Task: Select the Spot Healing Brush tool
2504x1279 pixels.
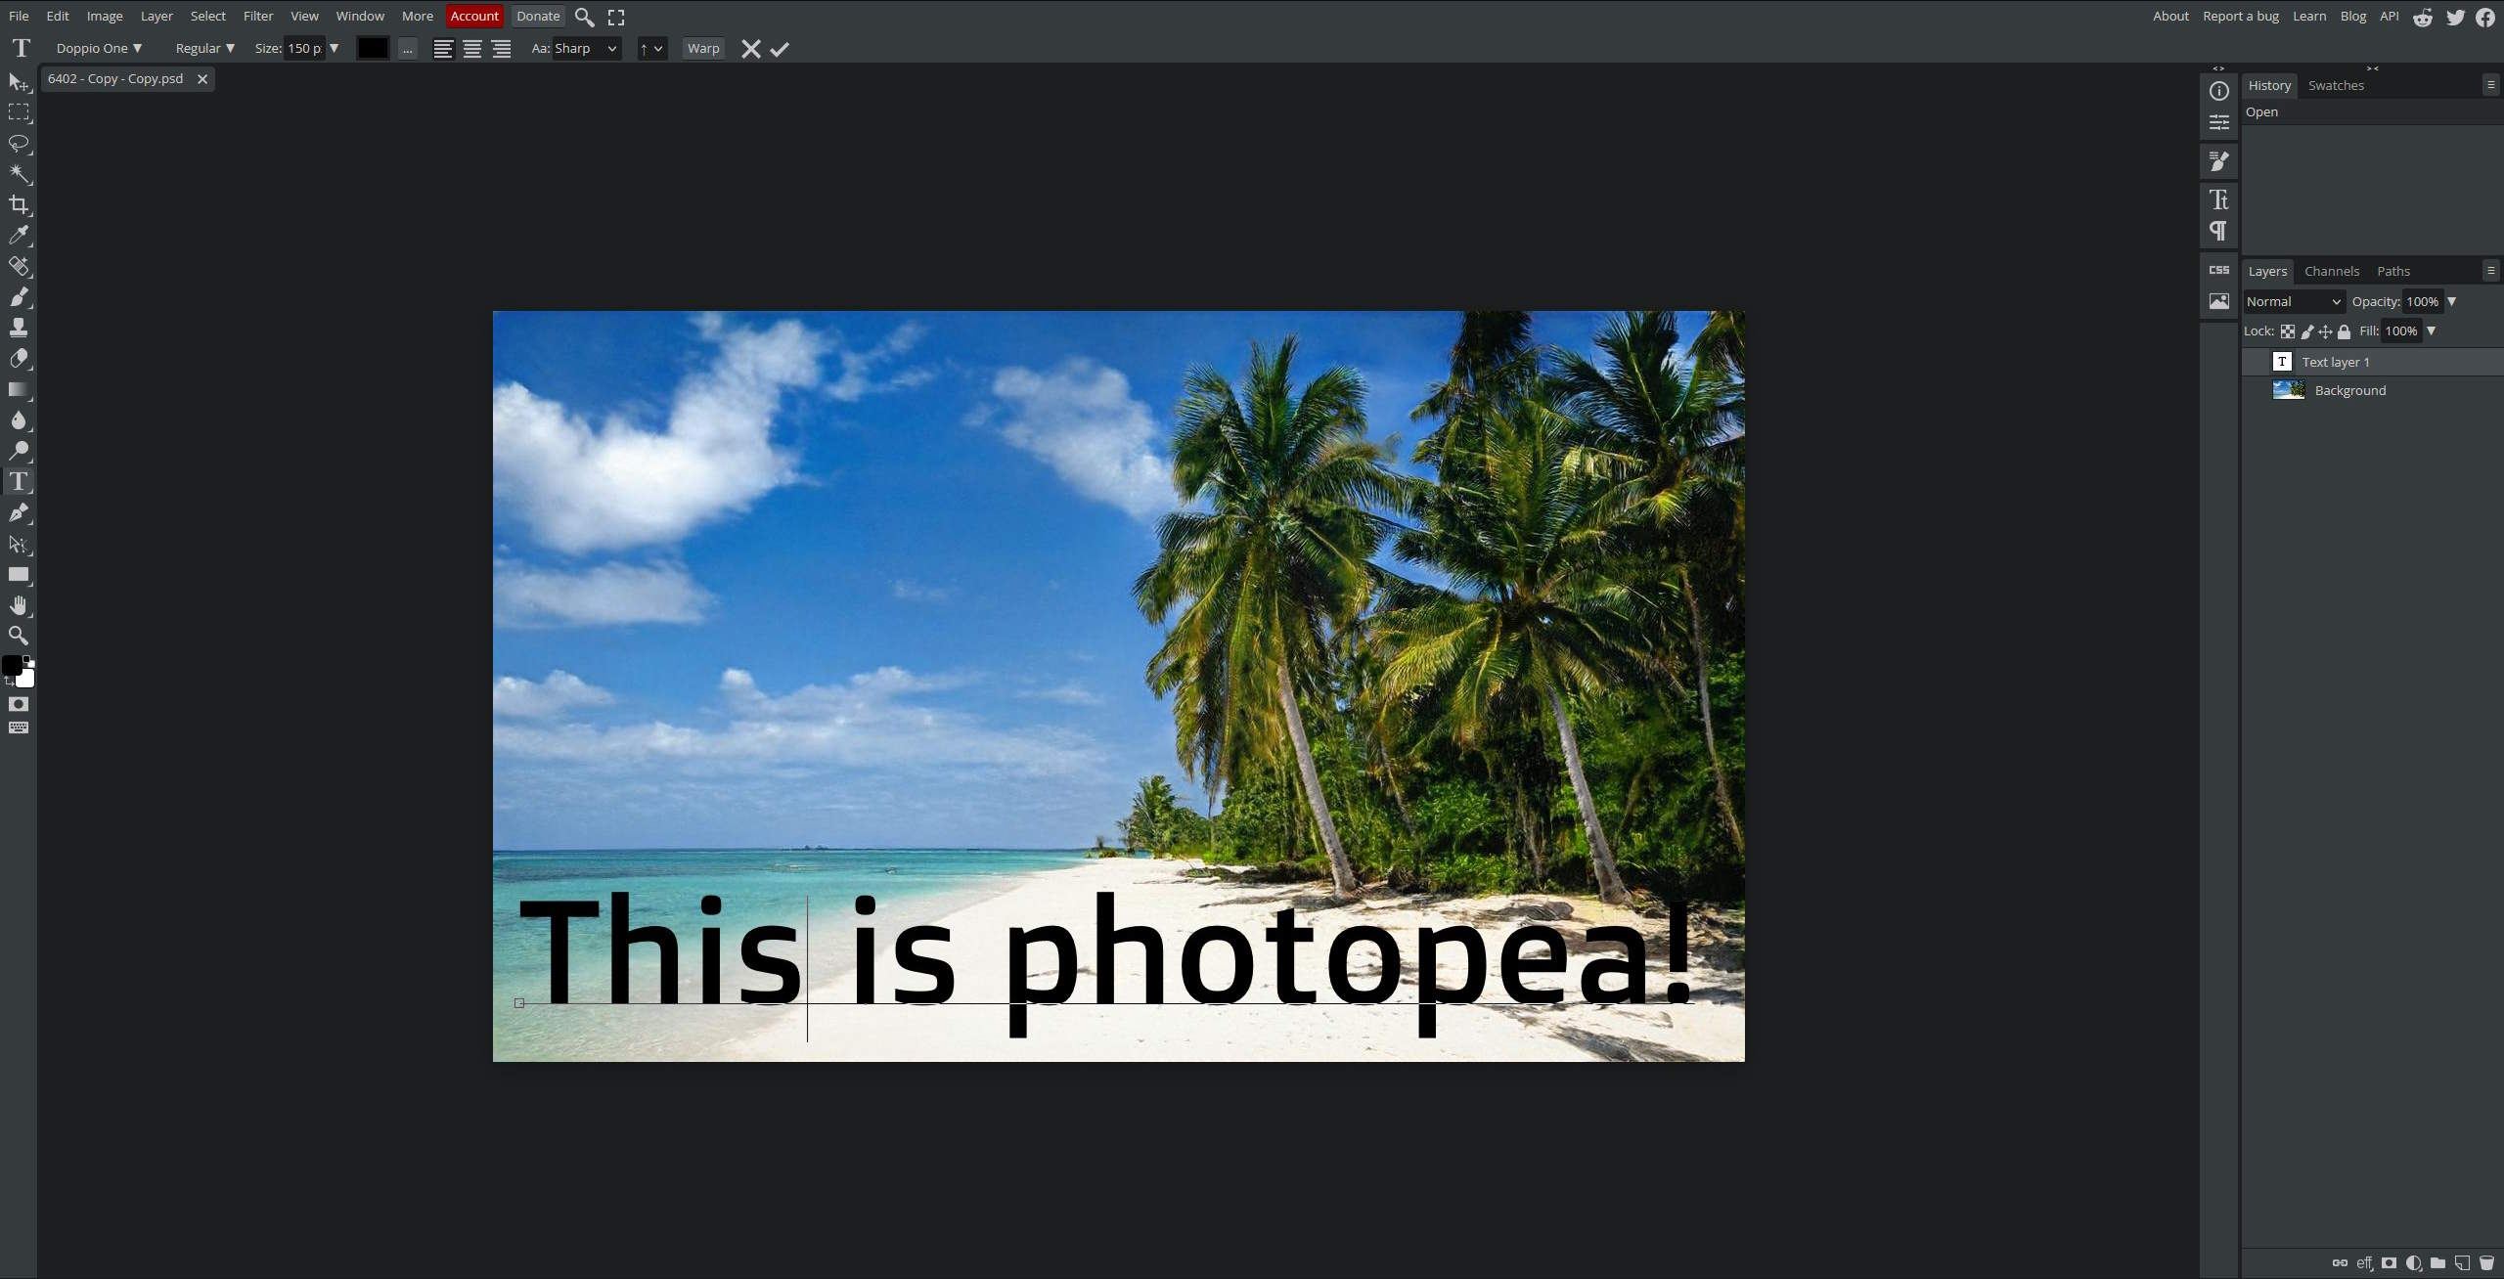Action: tap(19, 266)
